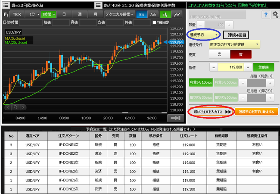Viewport: 280px width, 194px height.
Task: Increase take-profit limit value
Action: [x=270, y=83]
